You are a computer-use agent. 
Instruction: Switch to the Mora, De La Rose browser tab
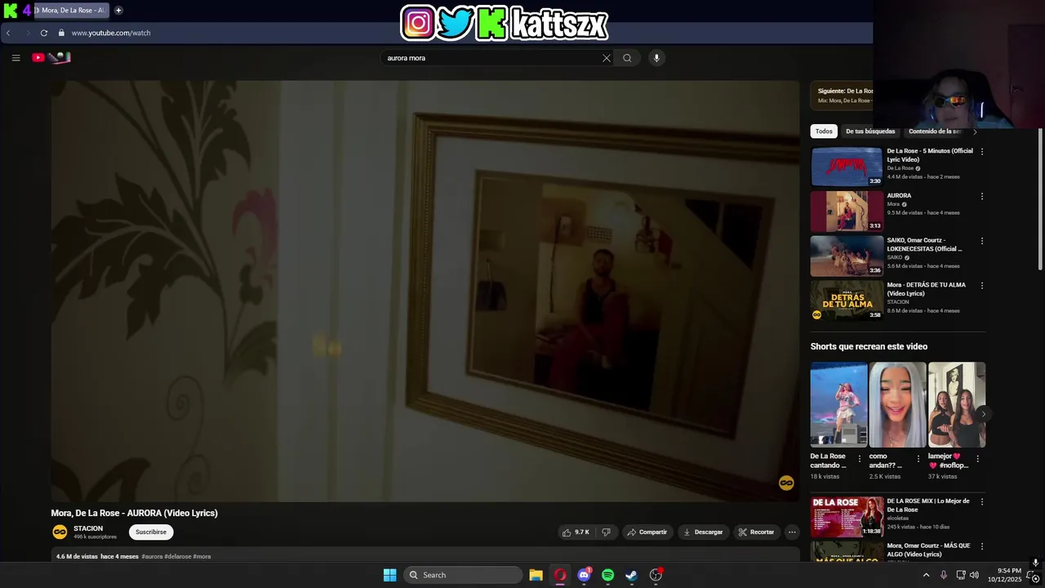[x=72, y=11]
